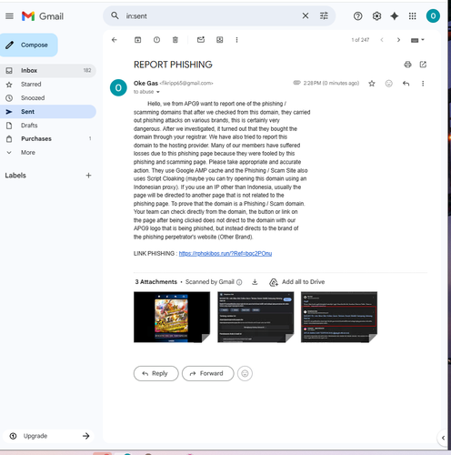Open the Gemini sparkle icon

click(395, 16)
